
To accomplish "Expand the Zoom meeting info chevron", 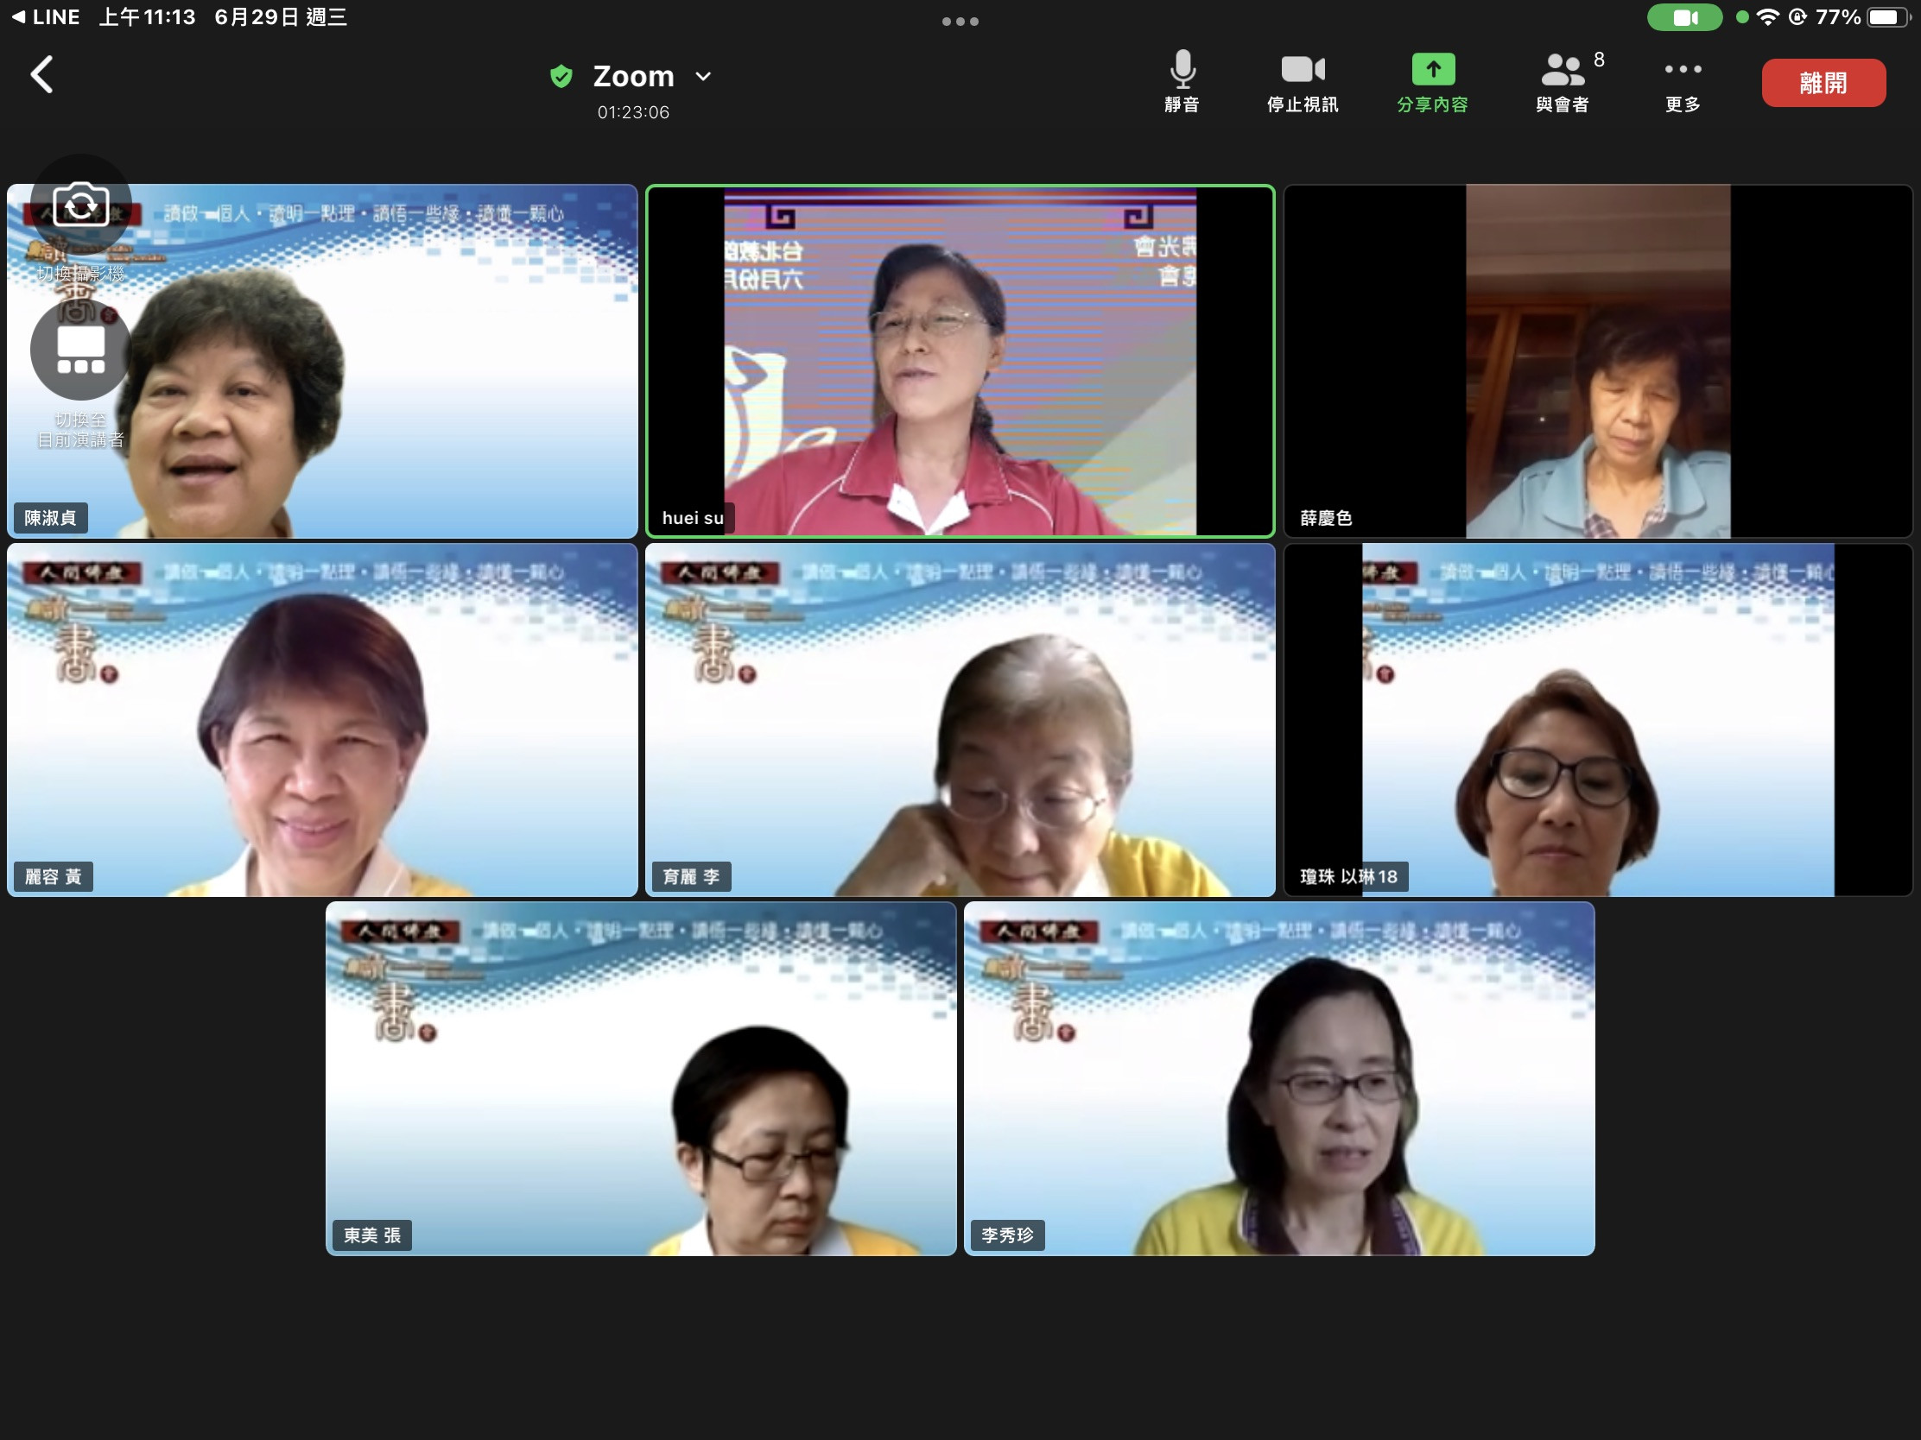I will coord(703,76).
